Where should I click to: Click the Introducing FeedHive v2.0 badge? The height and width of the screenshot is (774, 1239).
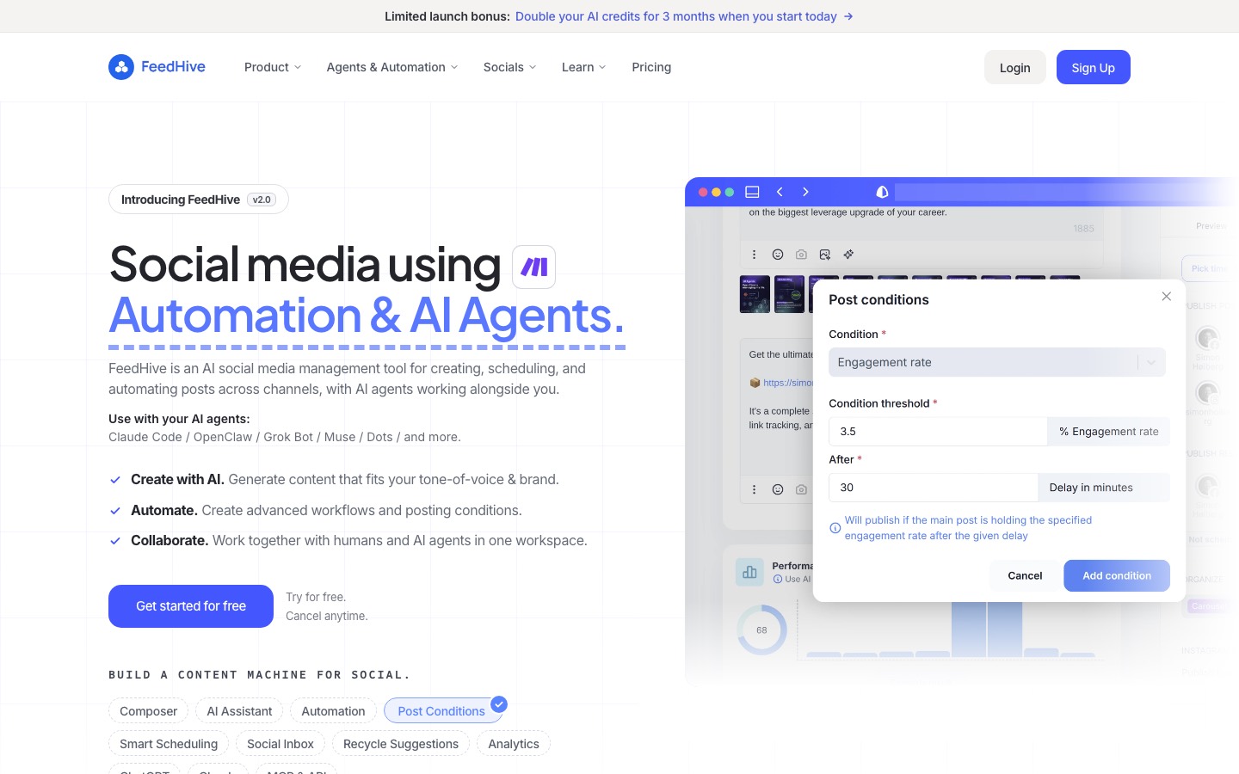click(198, 200)
